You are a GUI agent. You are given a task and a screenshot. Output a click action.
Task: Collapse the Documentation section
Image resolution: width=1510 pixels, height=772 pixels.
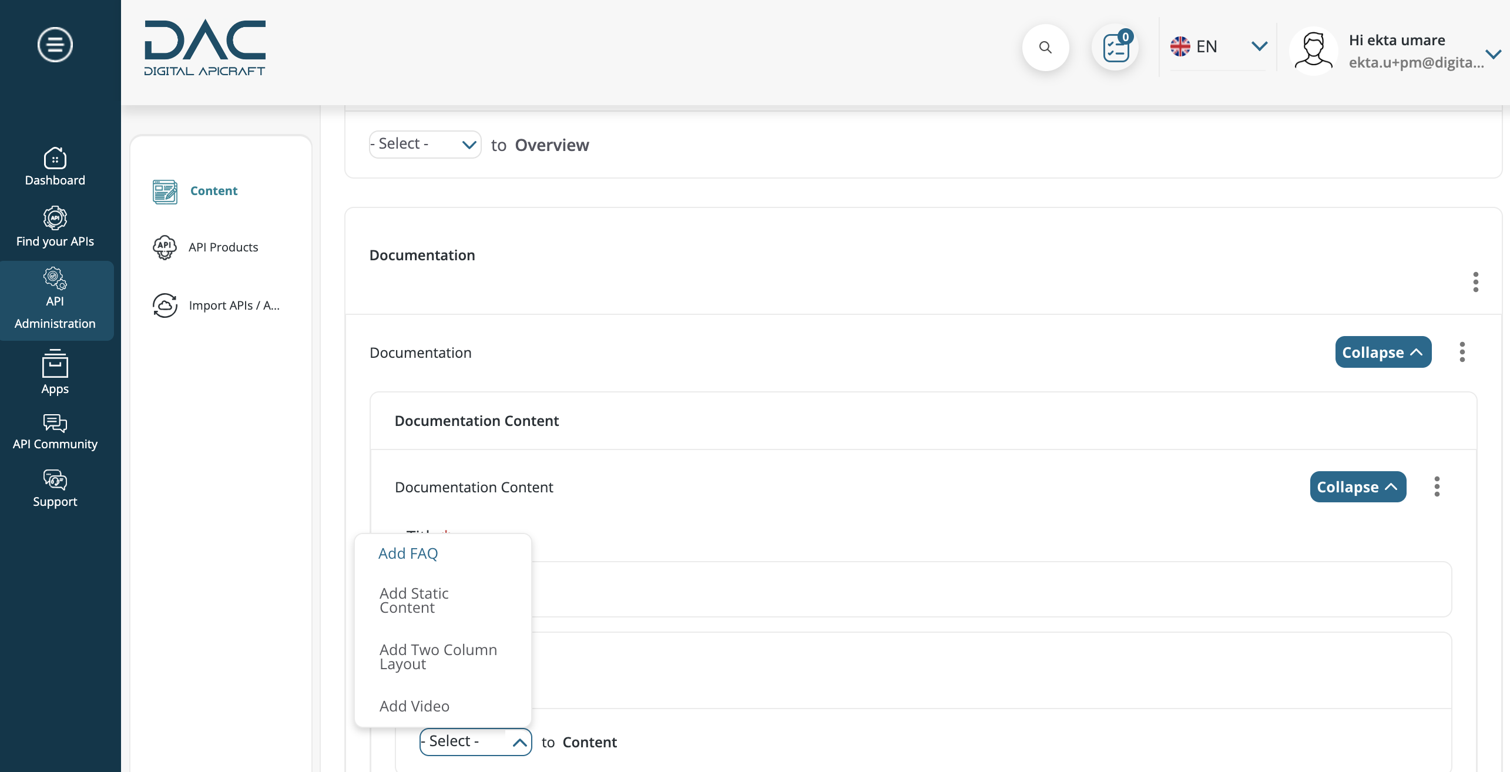coord(1383,352)
